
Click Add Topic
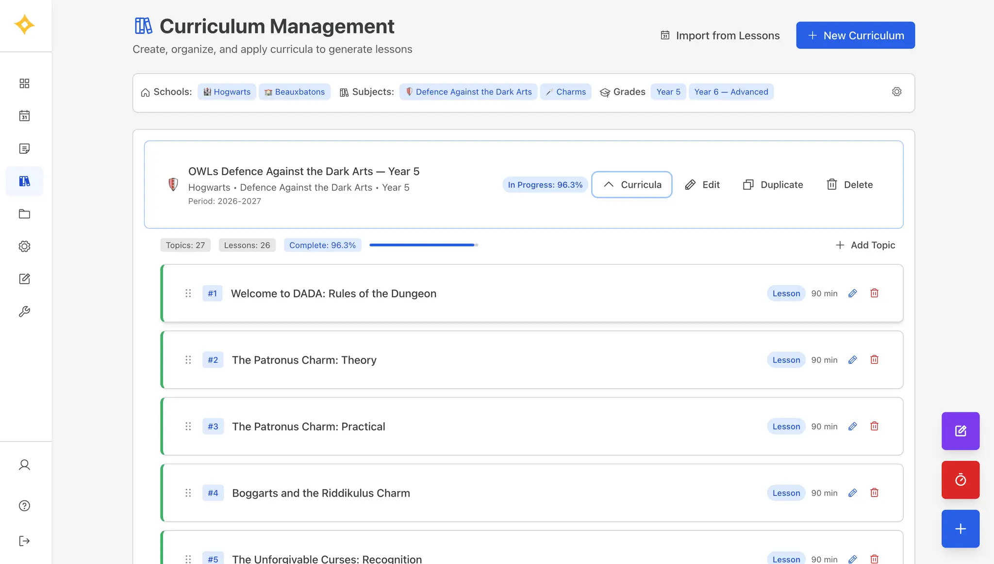(x=865, y=245)
